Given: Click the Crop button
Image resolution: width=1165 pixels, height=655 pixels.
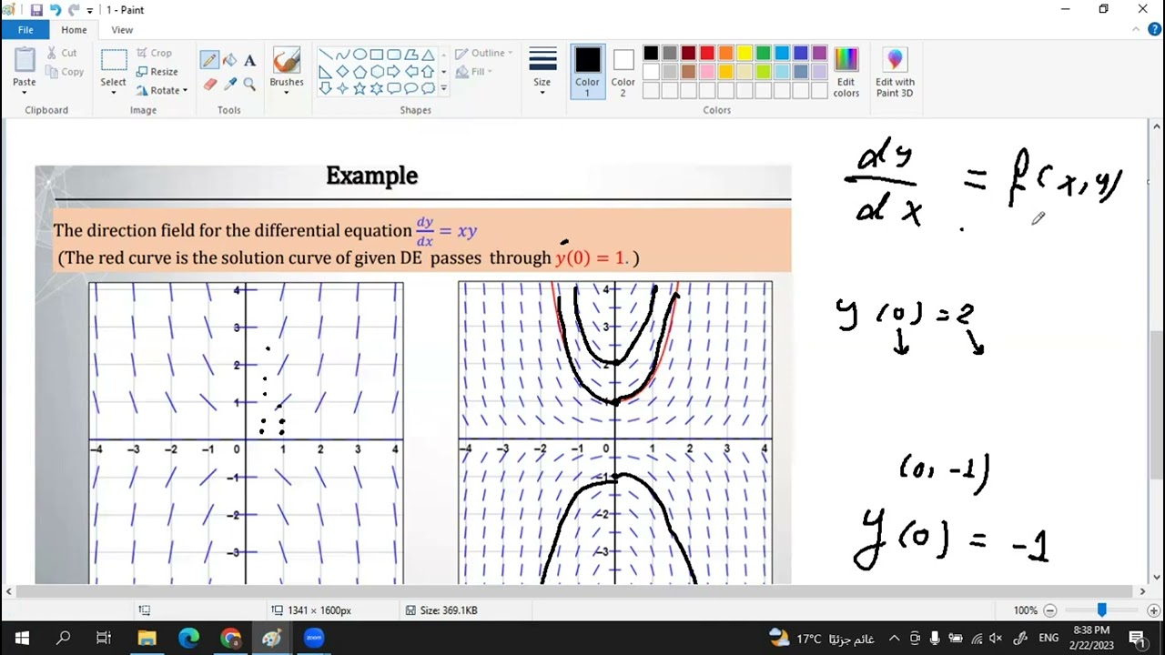Looking at the screenshot, I should point(154,53).
